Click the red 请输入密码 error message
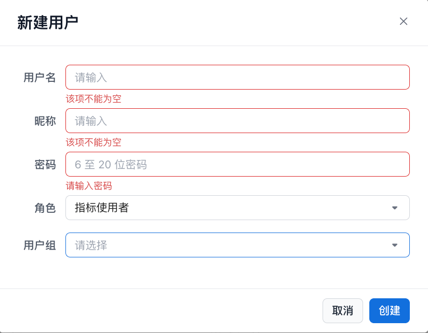Screen dimensions: 428x333 89,186
